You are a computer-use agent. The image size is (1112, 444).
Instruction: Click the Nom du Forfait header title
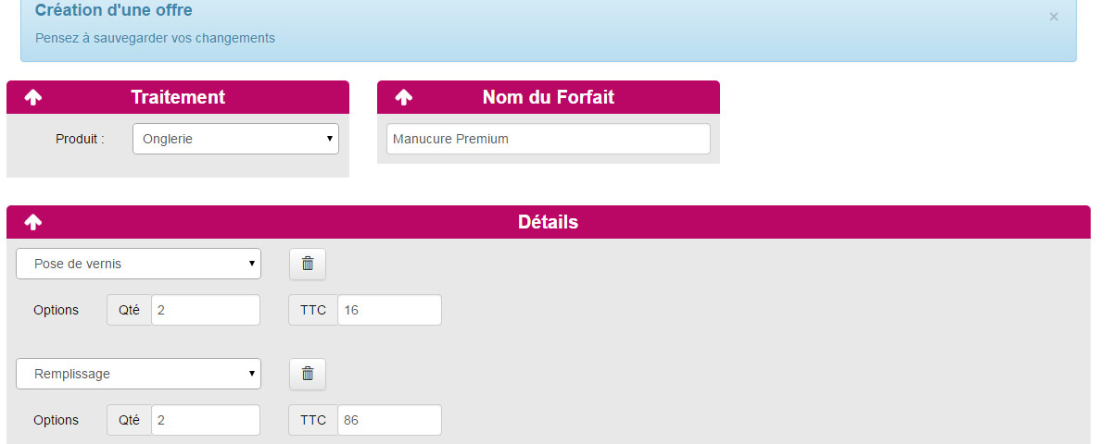pos(549,97)
